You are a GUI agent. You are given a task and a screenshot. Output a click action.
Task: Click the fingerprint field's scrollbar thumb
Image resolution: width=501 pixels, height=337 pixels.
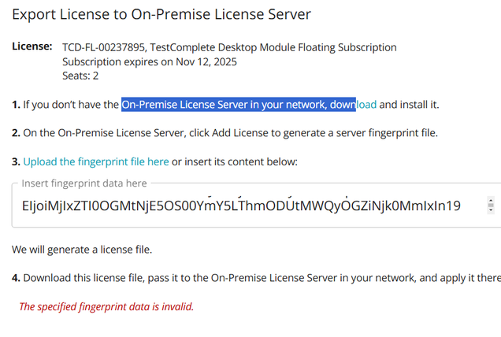tap(492, 206)
